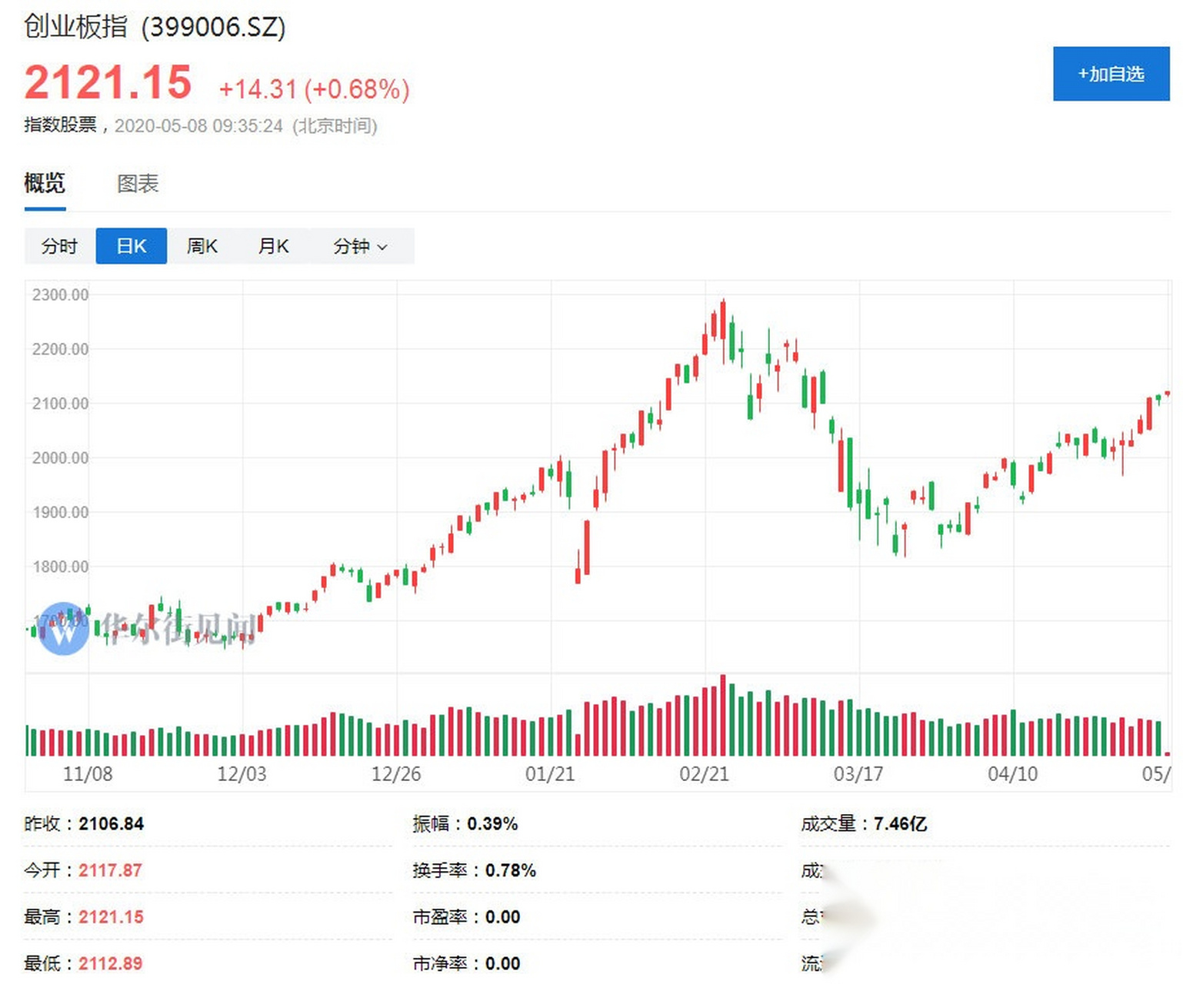Select the 日K chart mode

[x=132, y=246]
